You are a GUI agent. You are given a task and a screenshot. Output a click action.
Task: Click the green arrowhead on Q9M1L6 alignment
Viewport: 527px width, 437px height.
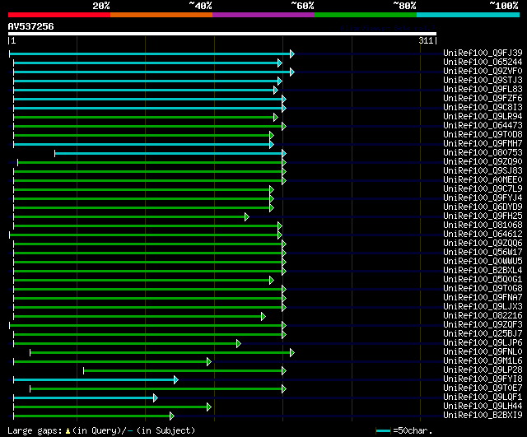[x=208, y=362]
